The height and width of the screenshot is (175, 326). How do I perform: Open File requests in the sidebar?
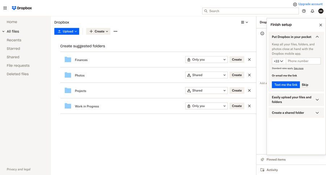[18, 65]
